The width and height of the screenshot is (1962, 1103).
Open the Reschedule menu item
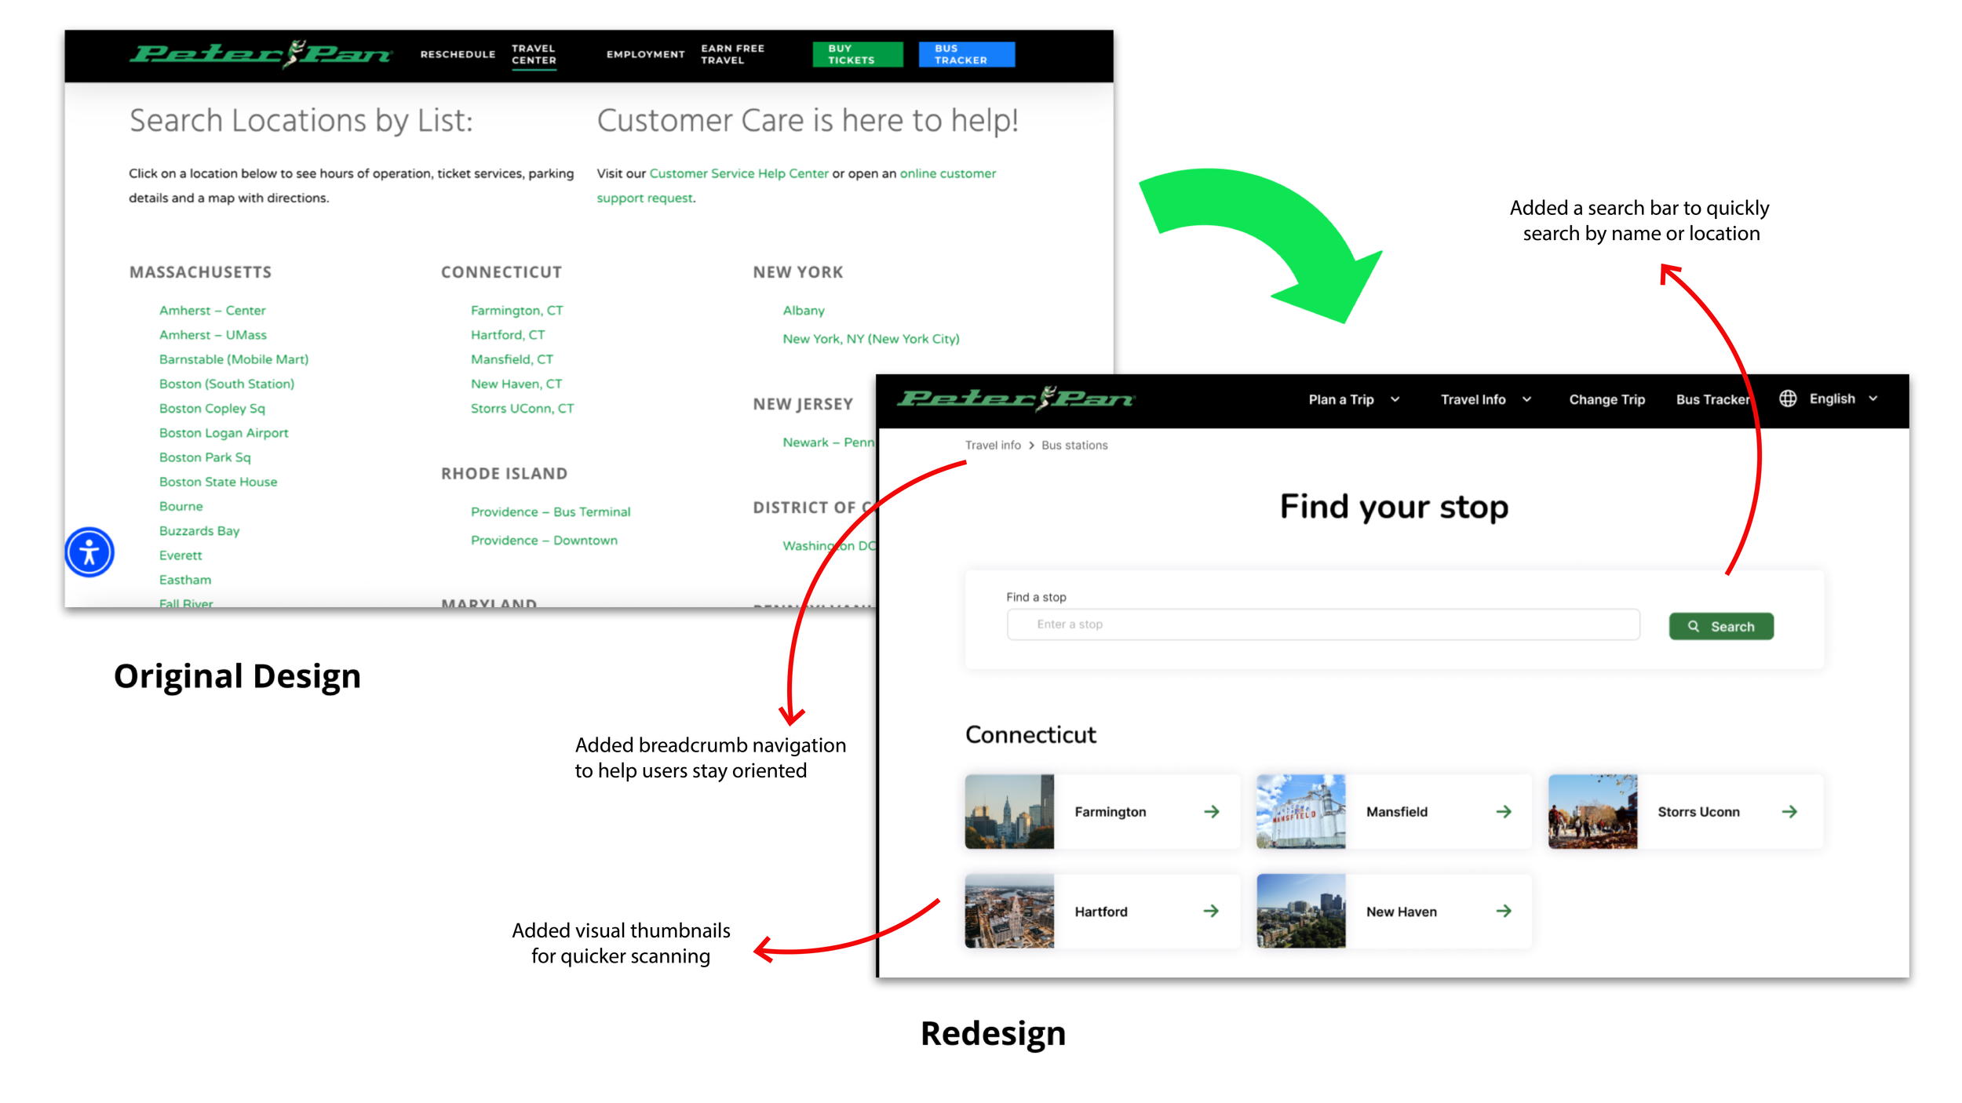click(x=458, y=54)
